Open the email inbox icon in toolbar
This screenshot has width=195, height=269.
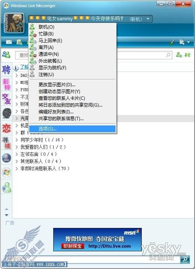[x=9, y=42]
